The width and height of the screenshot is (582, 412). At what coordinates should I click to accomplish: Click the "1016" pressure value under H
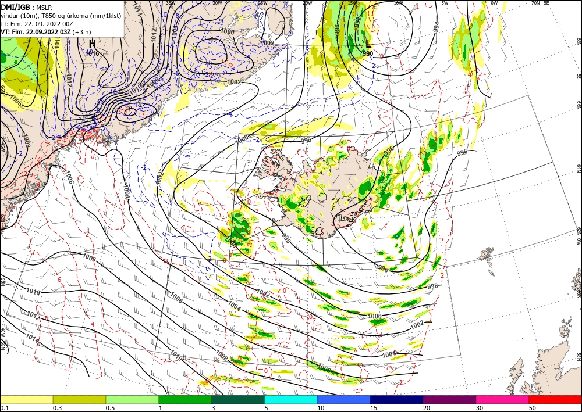click(92, 53)
